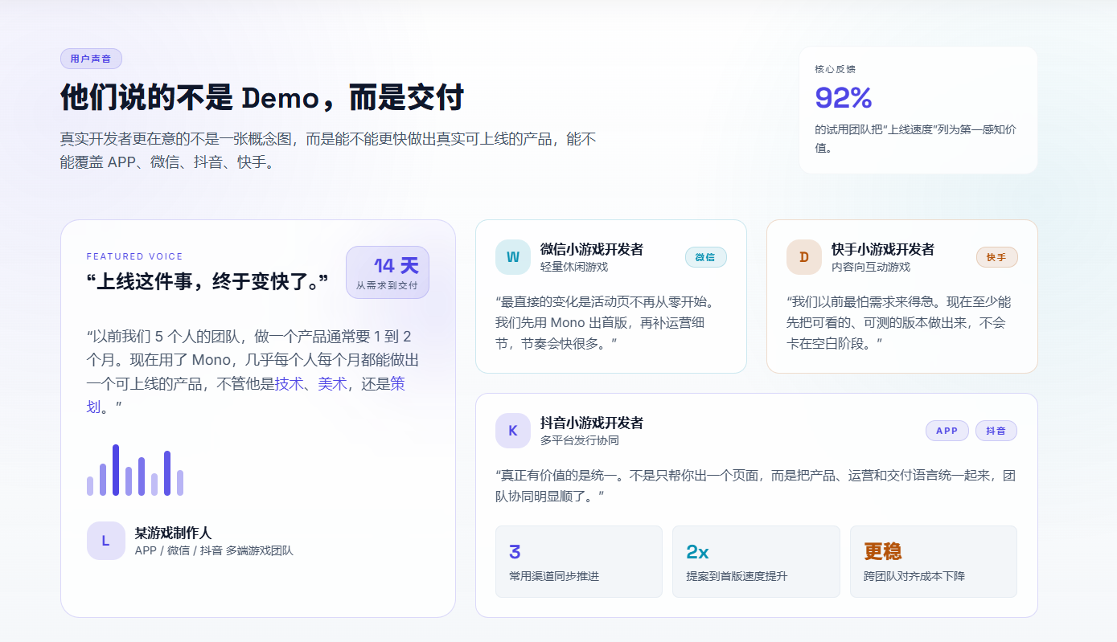This screenshot has height=642, width=1117.
Task: Click the 更稳 跨团队对齐成本下降 tile
Action: [934, 562]
